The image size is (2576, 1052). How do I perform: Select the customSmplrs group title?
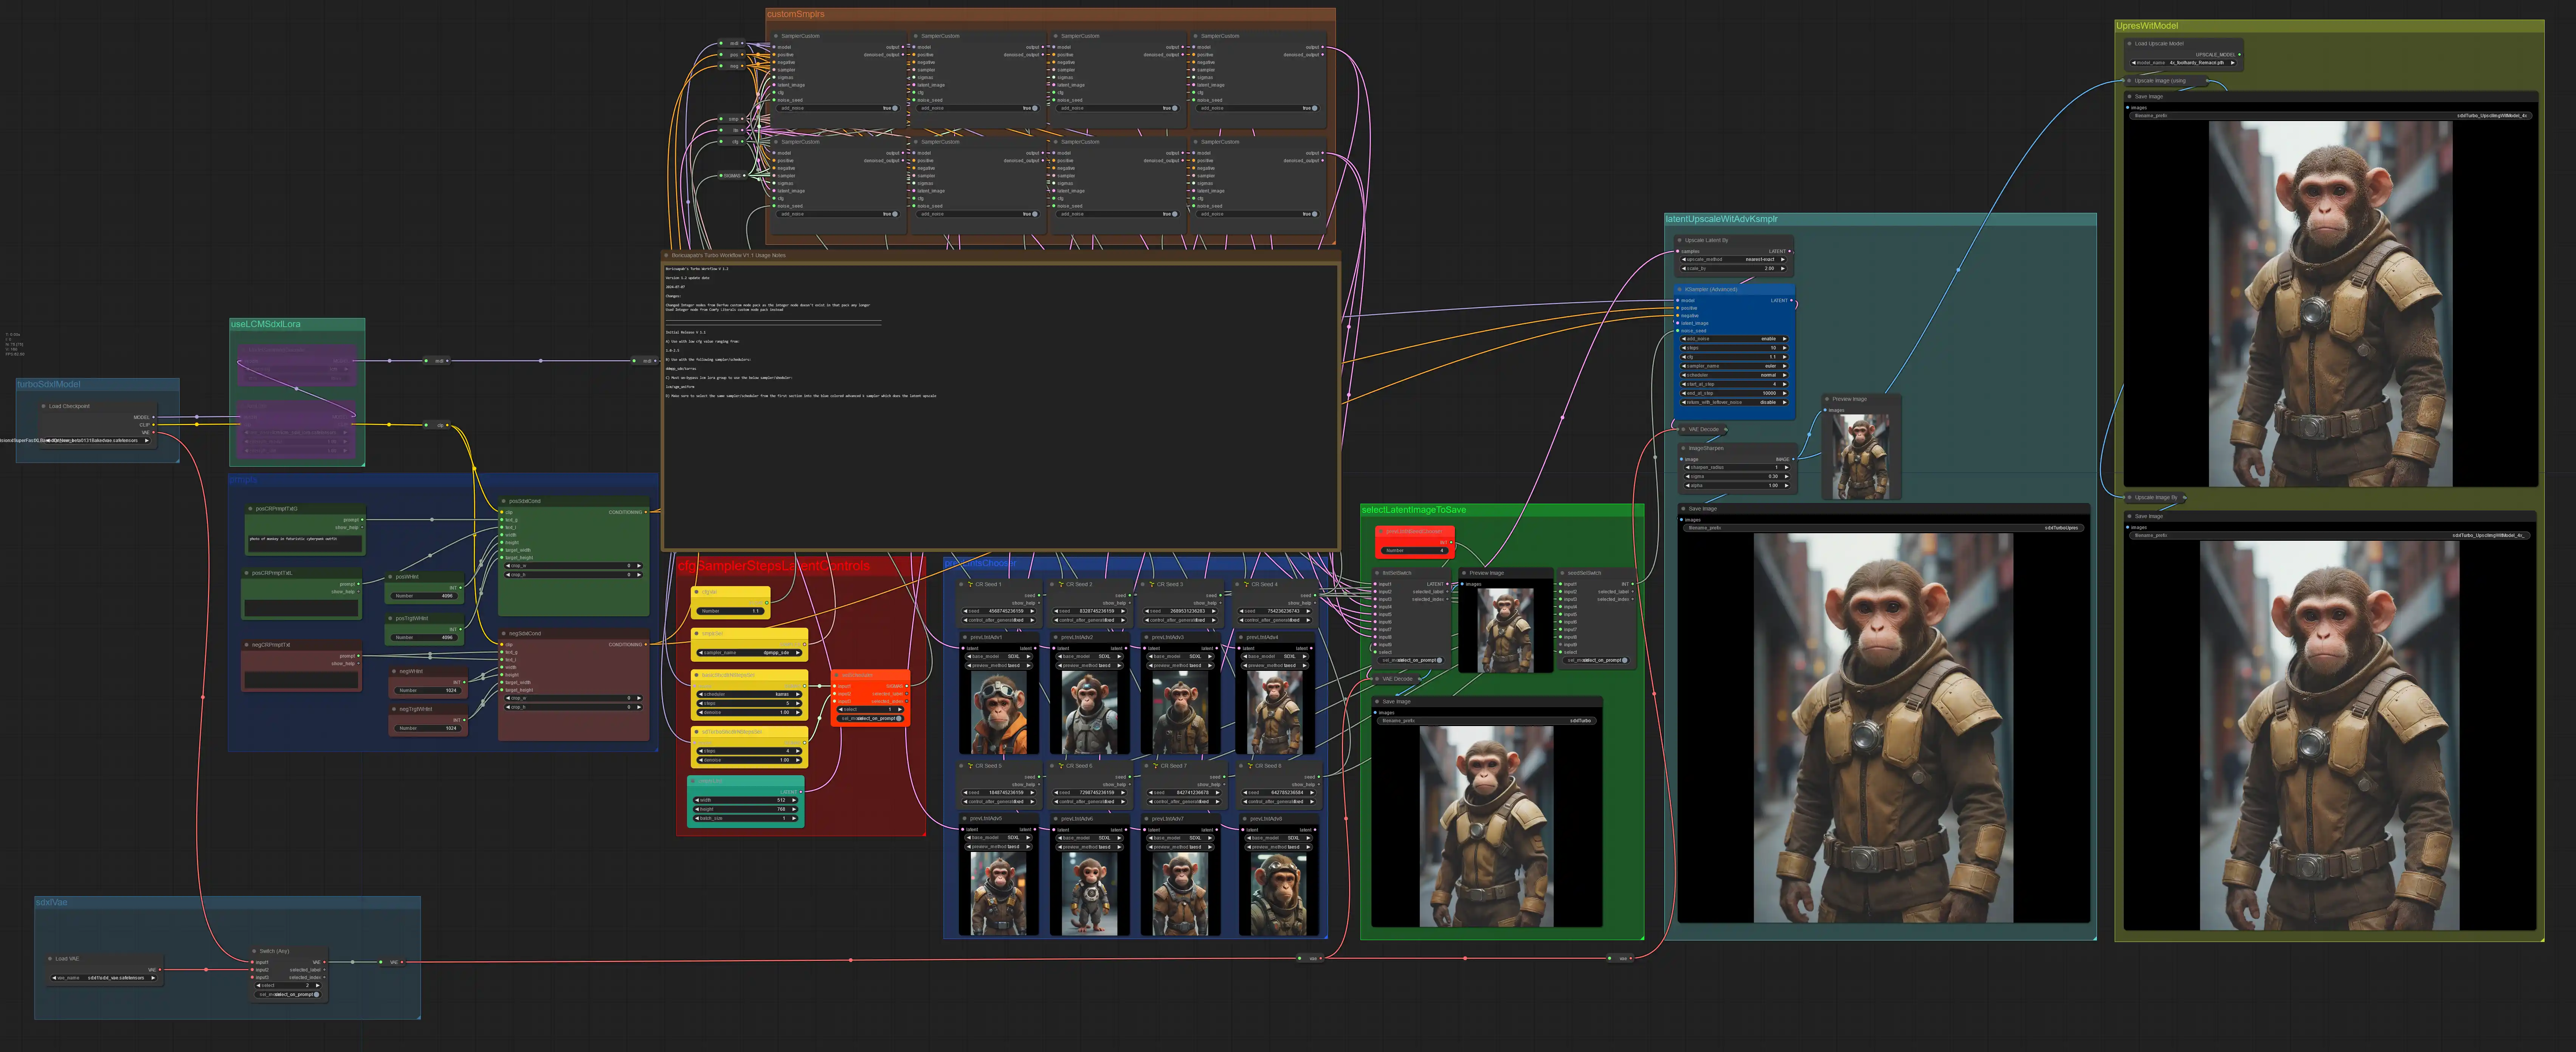point(796,14)
